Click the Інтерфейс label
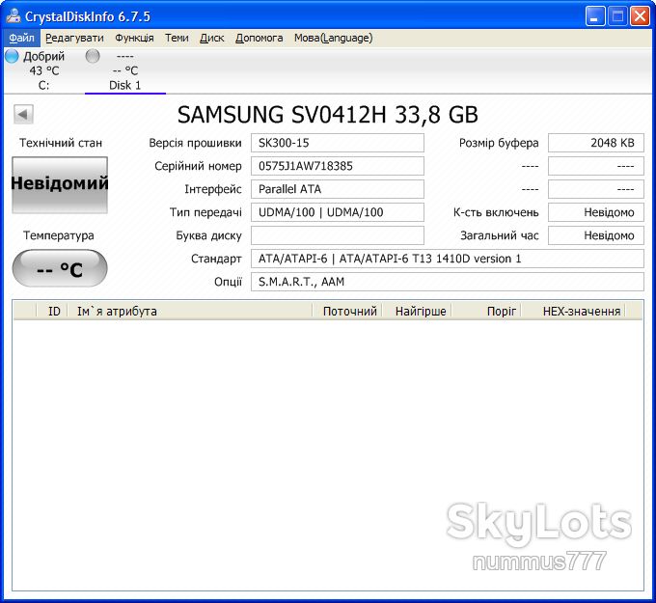656x603 pixels. (x=213, y=189)
